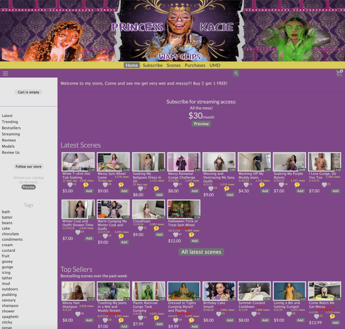Open Bestsellers link in sidebar
Image resolution: width=345 pixels, height=329 pixels.
pos(11,128)
